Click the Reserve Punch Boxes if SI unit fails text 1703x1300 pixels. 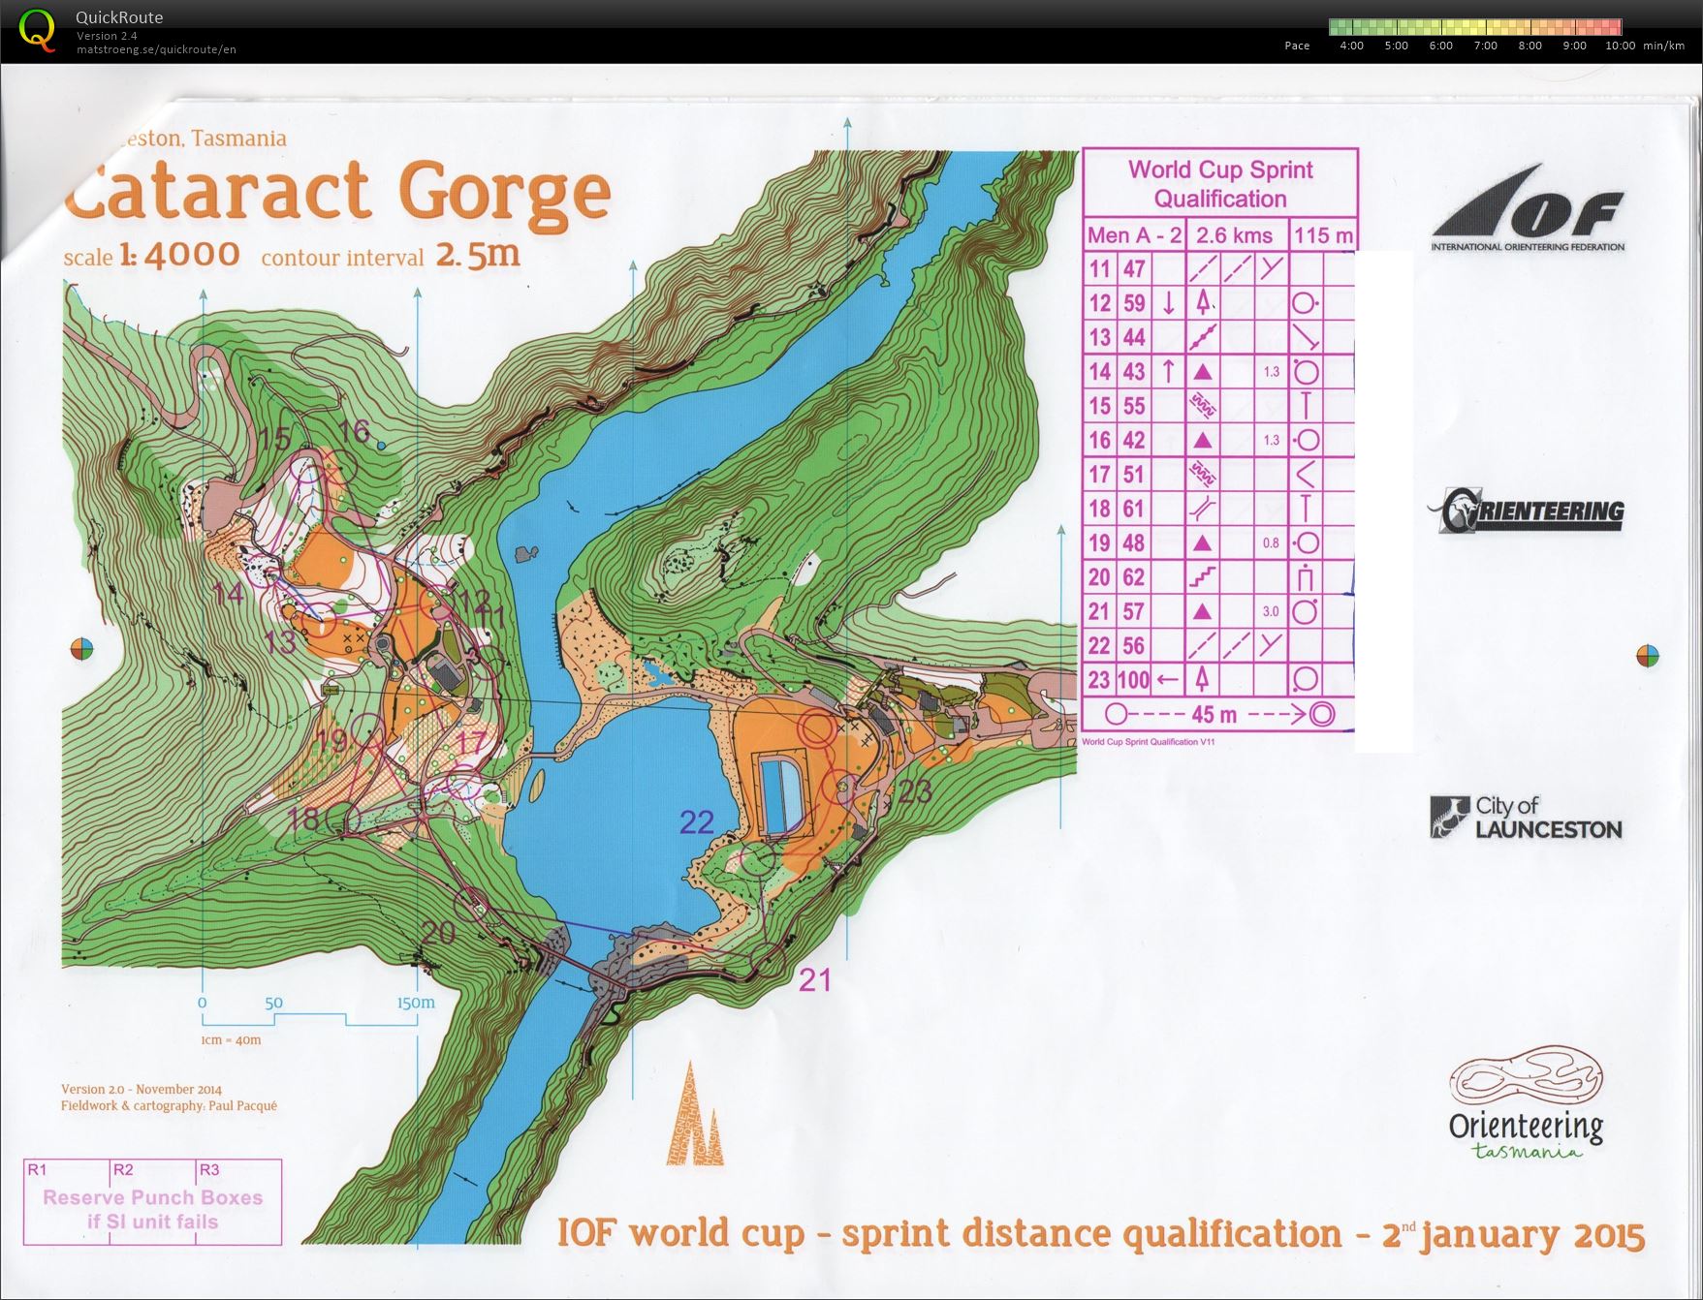point(153,1210)
